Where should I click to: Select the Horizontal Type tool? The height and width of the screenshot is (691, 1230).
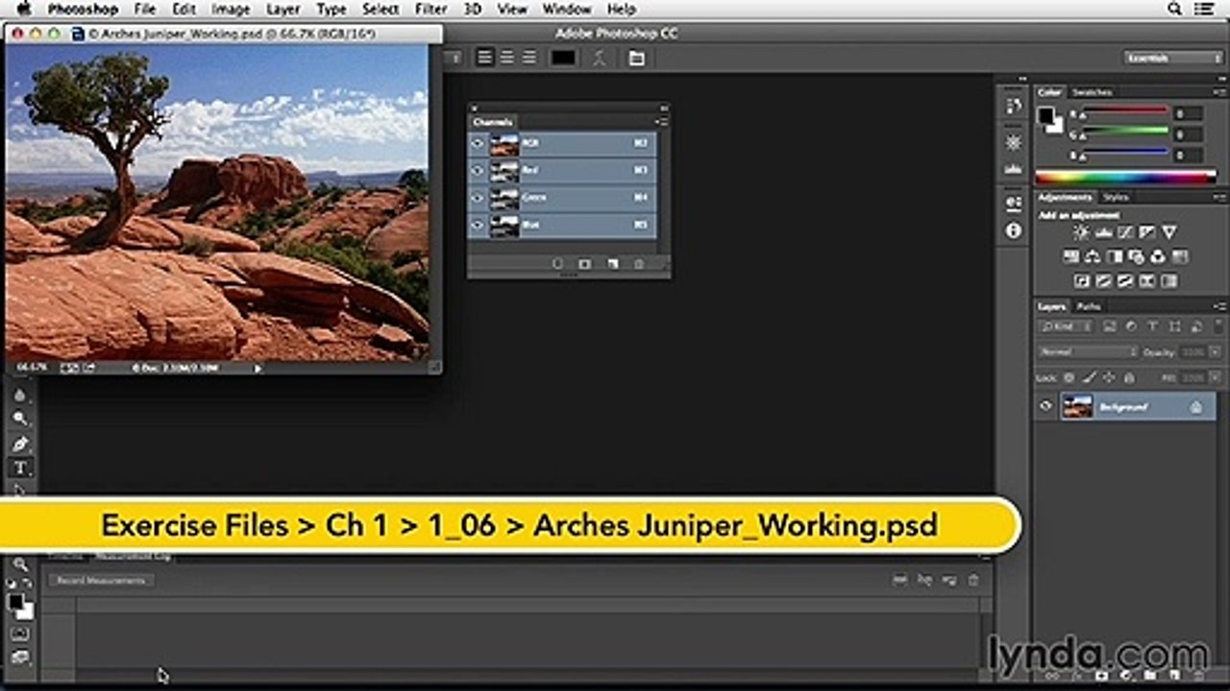[20, 468]
